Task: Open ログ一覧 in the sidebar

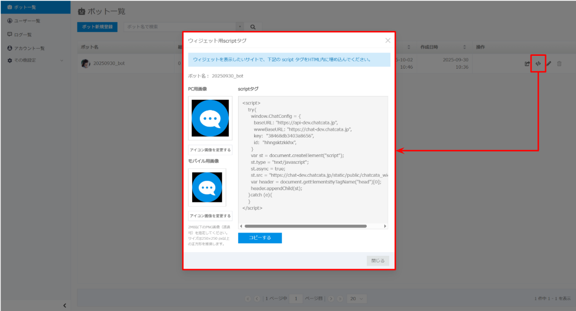Action: [x=24, y=35]
